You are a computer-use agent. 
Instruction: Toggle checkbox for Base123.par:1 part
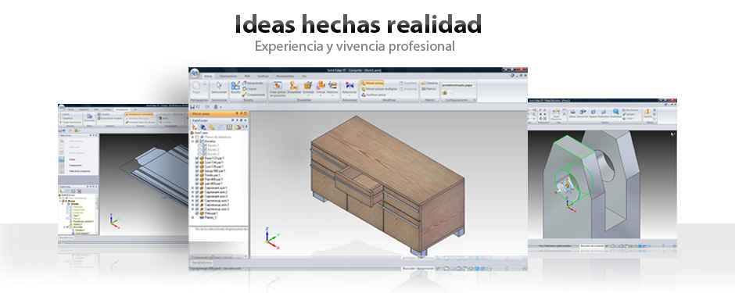(197, 158)
